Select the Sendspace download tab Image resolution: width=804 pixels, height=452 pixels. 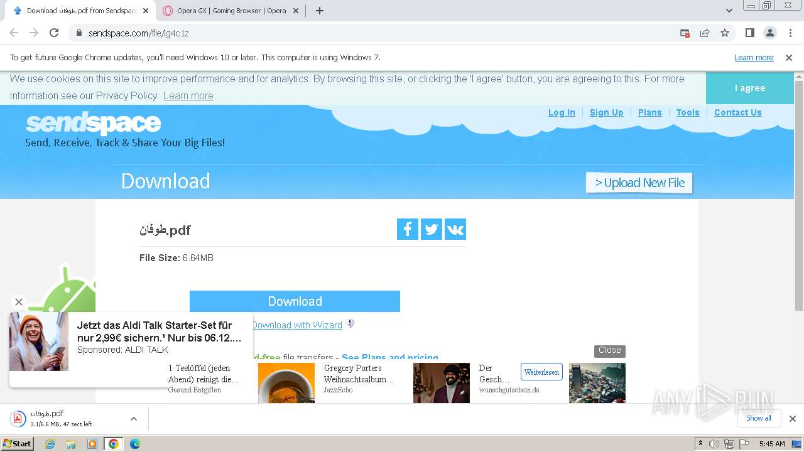[80, 11]
